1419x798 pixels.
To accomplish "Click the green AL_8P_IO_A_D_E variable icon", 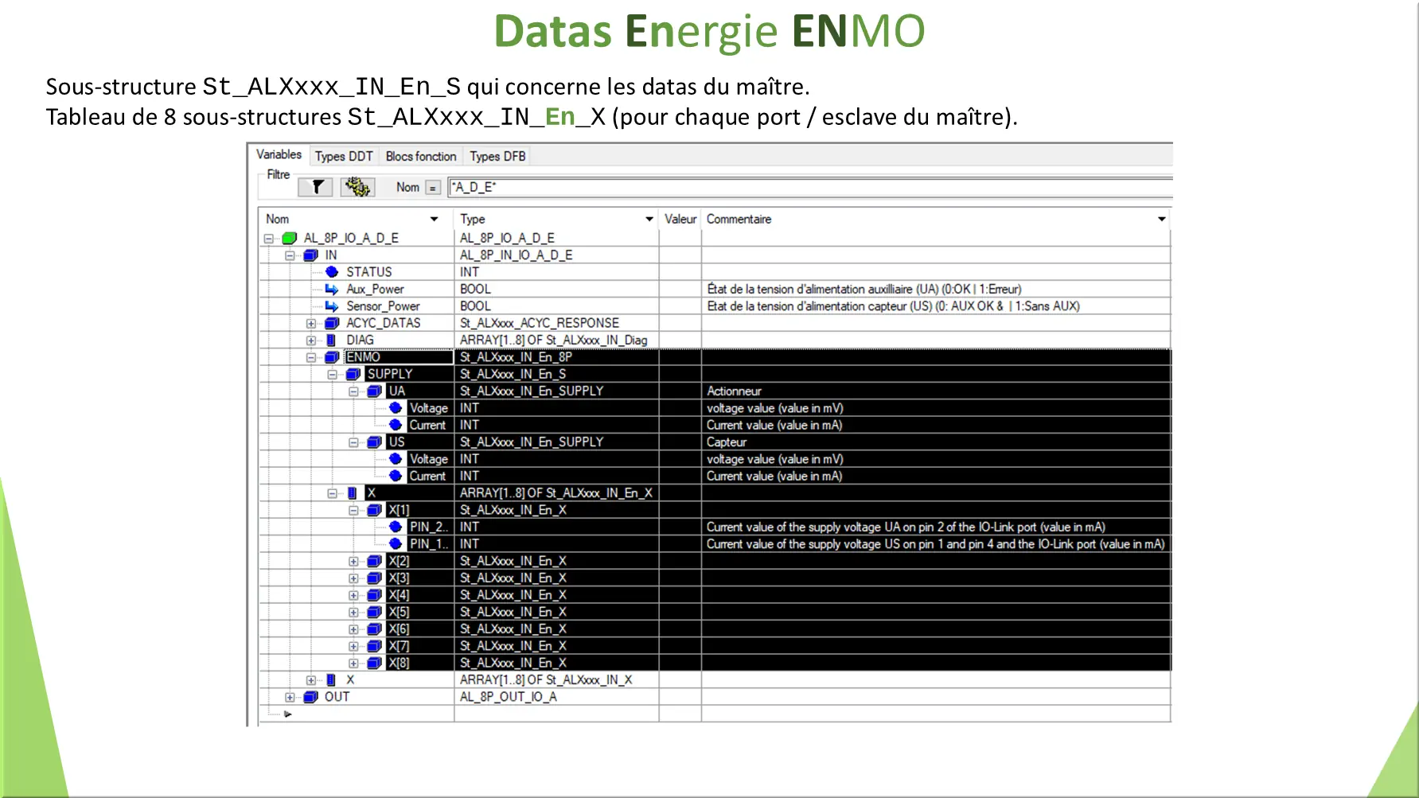I will pyautogui.click(x=290, y=238).
